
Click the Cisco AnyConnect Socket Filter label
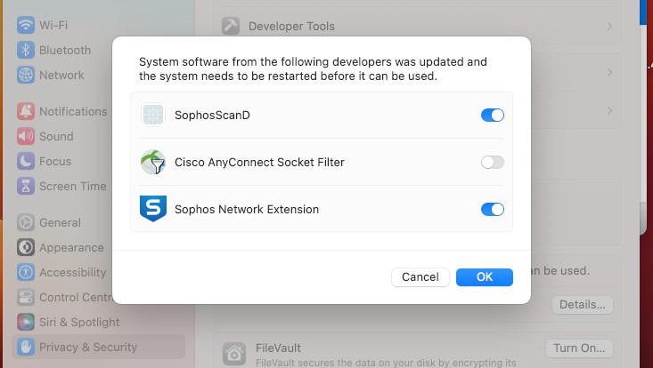pos(259,162)
